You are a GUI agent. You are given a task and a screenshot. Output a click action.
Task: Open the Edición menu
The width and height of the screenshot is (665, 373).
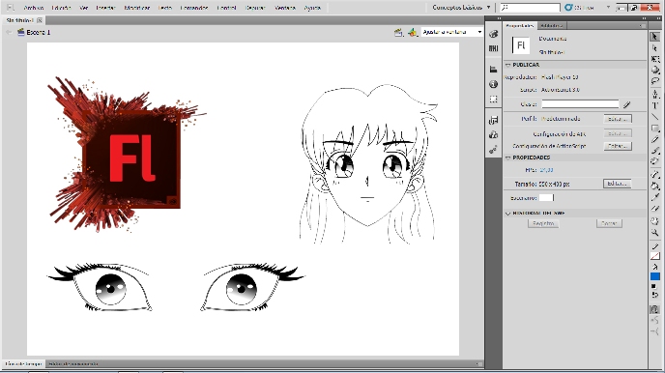(62, 8)
